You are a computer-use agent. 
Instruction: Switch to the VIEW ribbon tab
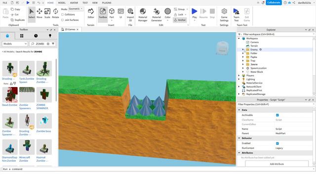click(x=95, y=3)
